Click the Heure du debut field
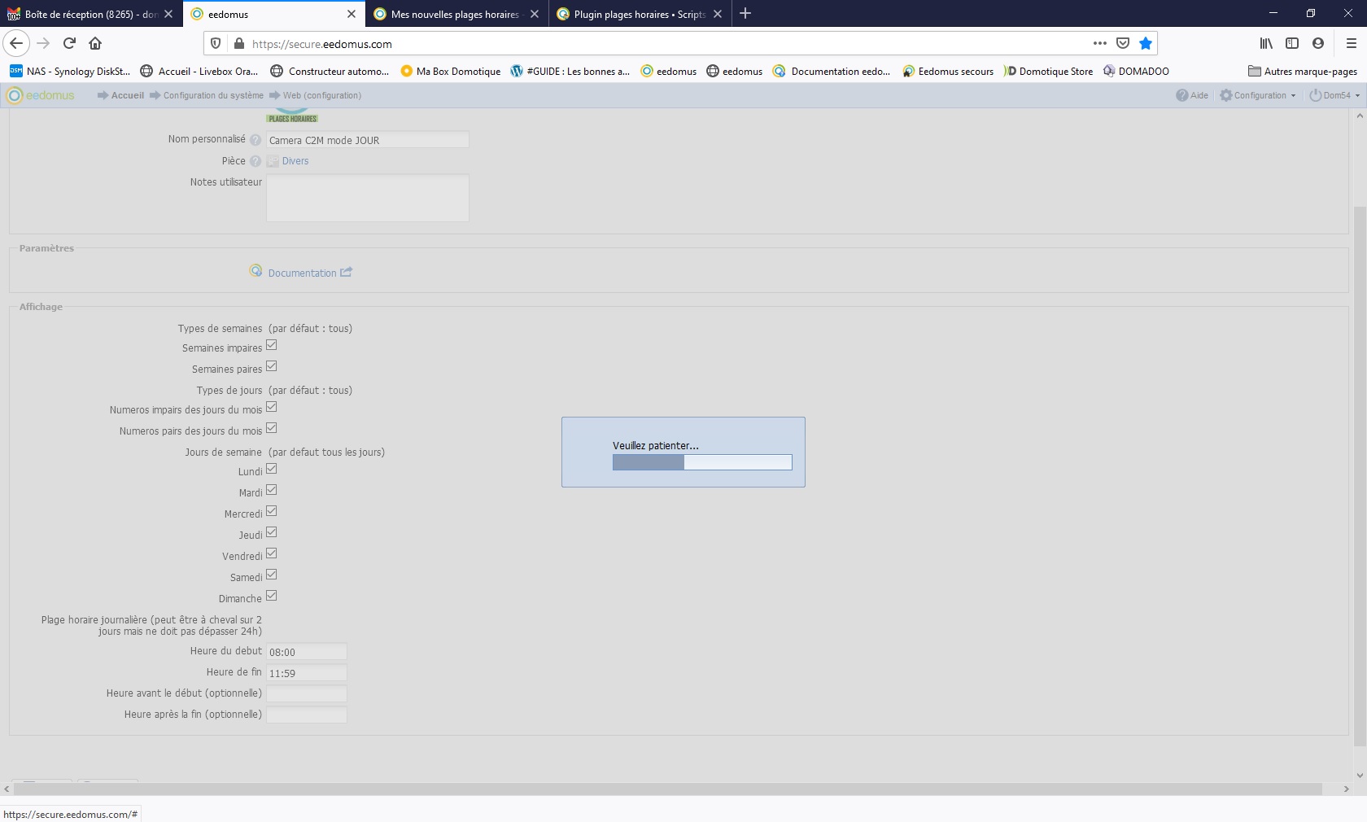Screen dimensions: 1367x822 307,652
